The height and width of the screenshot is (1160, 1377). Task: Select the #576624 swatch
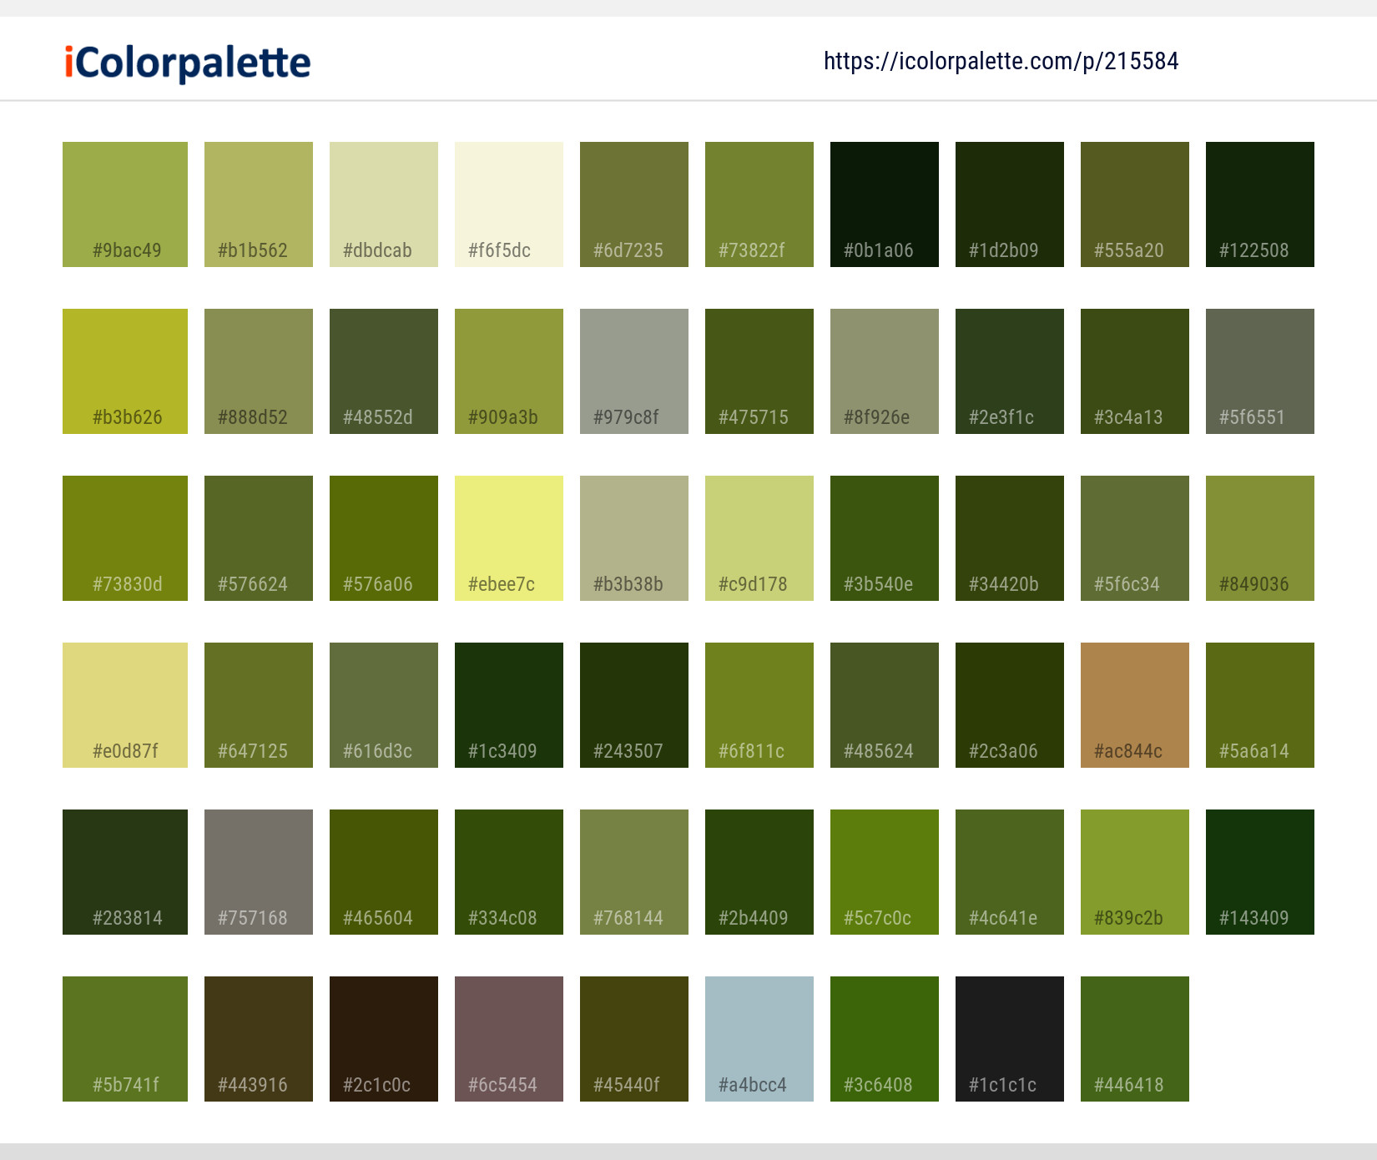(x=259, y=538)
